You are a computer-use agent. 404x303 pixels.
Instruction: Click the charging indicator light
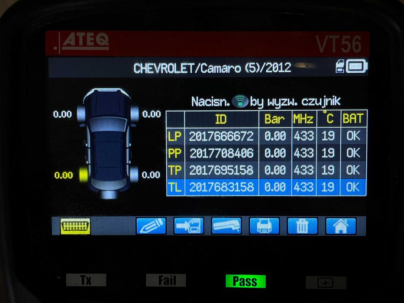[326, 283]
